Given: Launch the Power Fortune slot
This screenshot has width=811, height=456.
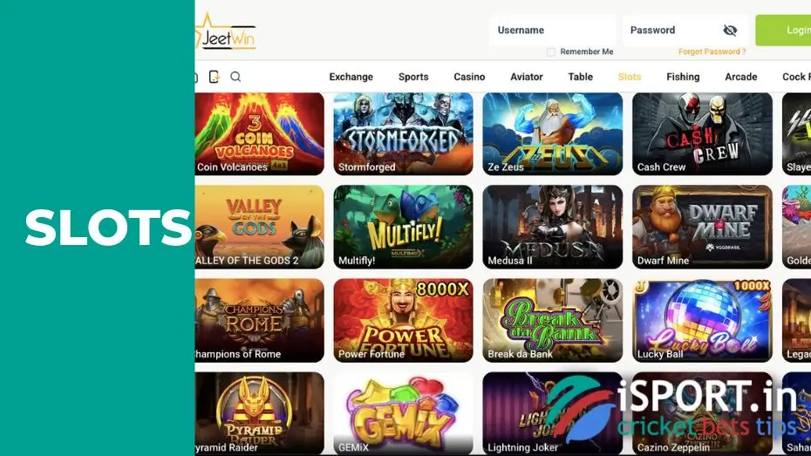Looking at the screenshot, I should [403, 320].
